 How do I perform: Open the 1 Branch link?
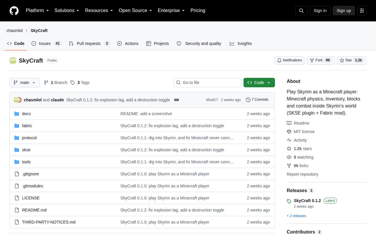tap(56, 83)
